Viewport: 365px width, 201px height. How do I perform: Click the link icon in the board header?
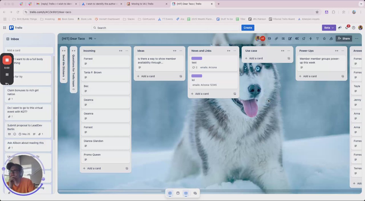click(276, 39)
